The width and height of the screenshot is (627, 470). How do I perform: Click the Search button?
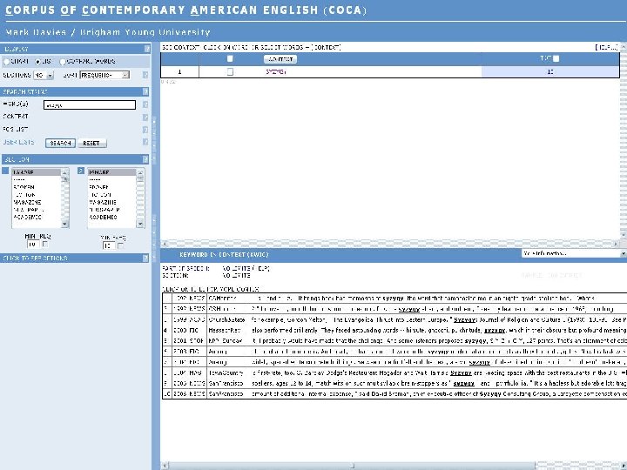pos(60,143)
